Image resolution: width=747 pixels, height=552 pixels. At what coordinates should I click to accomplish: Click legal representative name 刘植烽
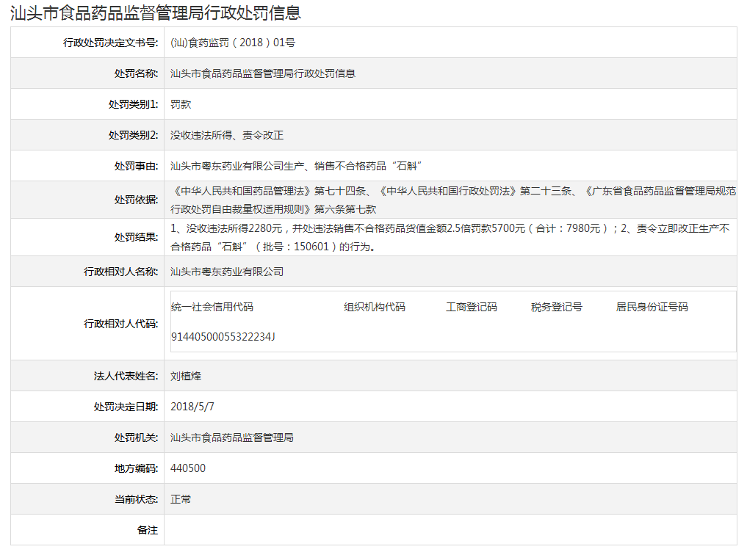[185, 376]
